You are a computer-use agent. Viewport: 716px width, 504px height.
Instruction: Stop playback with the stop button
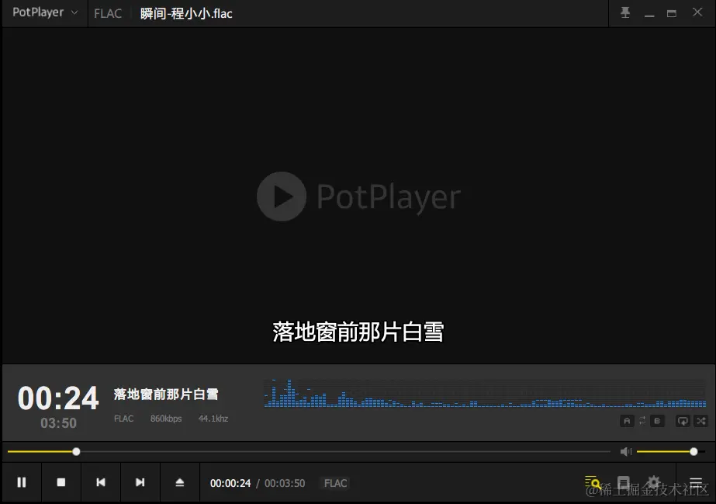coord(61,482)
